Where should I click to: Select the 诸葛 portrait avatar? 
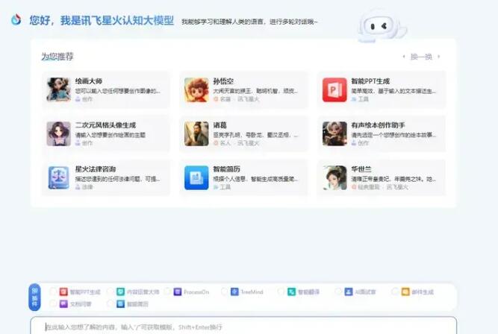pos(196,134)
